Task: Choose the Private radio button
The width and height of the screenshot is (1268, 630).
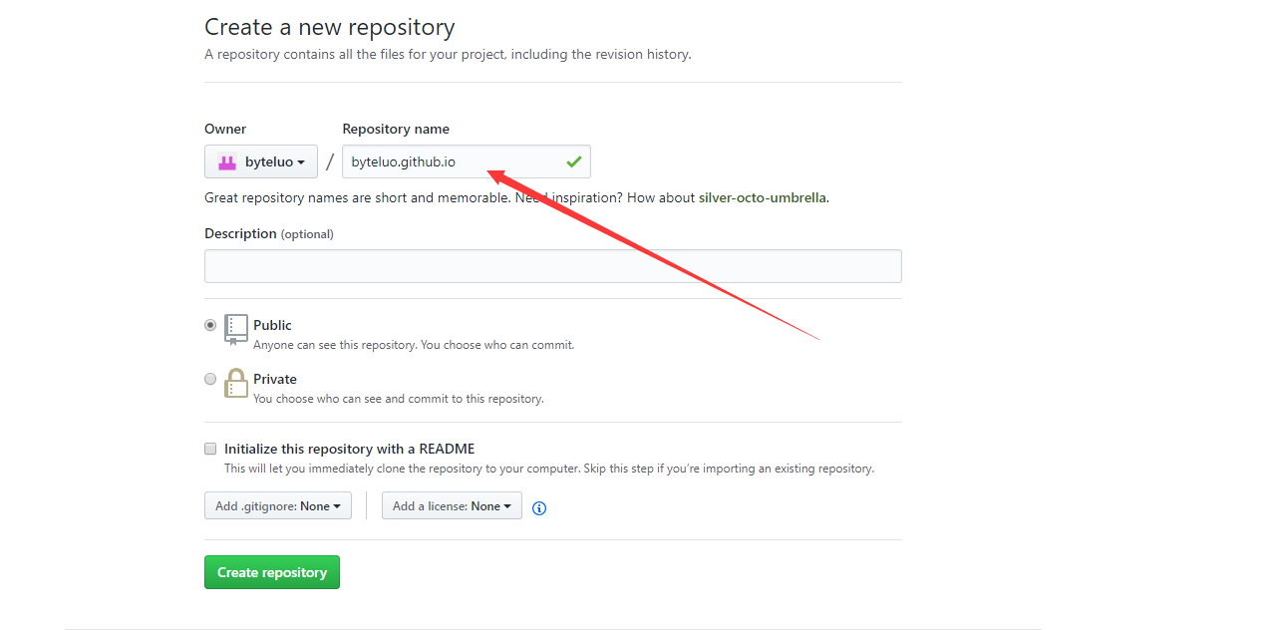Action: click(210, 379)
